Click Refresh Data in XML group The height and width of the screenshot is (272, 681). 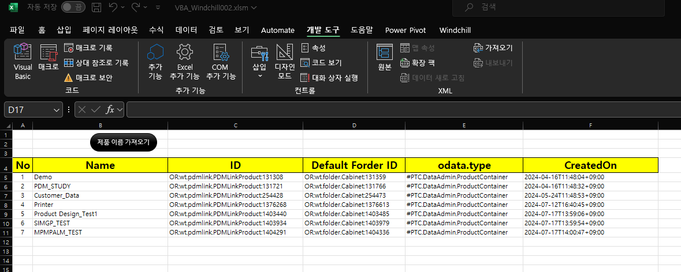[x=433, y=78]
